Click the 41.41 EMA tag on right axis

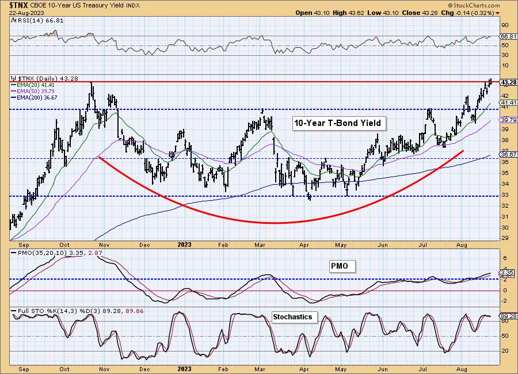click(x=508, y=103)
